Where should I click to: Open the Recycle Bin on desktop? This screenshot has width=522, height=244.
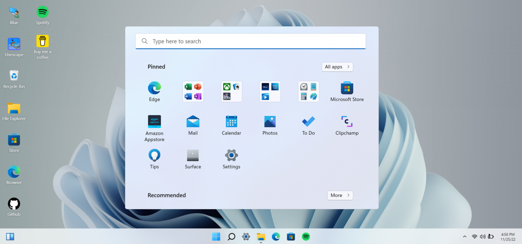(14, 79)
